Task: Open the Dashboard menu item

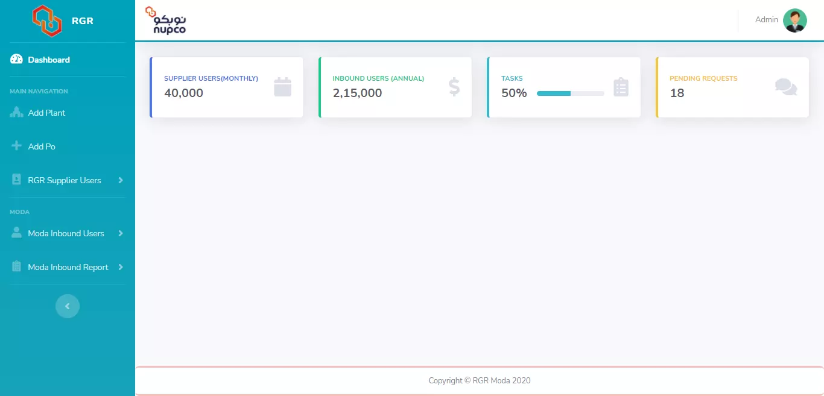Action: click(49, 60)
